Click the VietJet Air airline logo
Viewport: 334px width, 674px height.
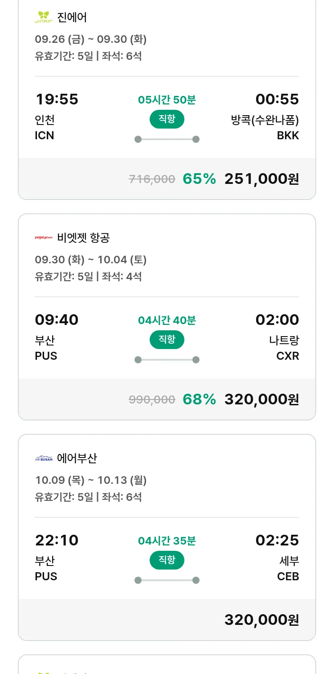44,237
